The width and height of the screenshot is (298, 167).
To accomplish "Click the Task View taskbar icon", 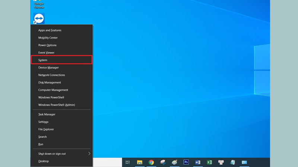I will tap(127, 162).
